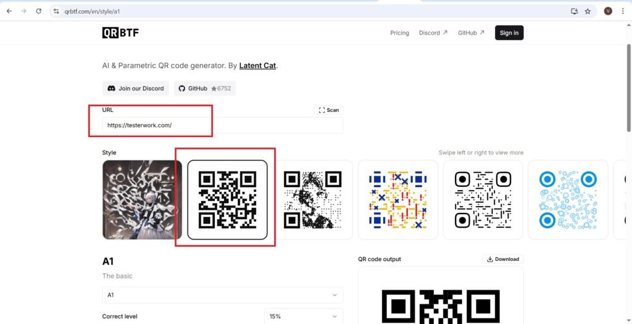
Task: Click the browser back arrow
Action: [x=9, y=11]
